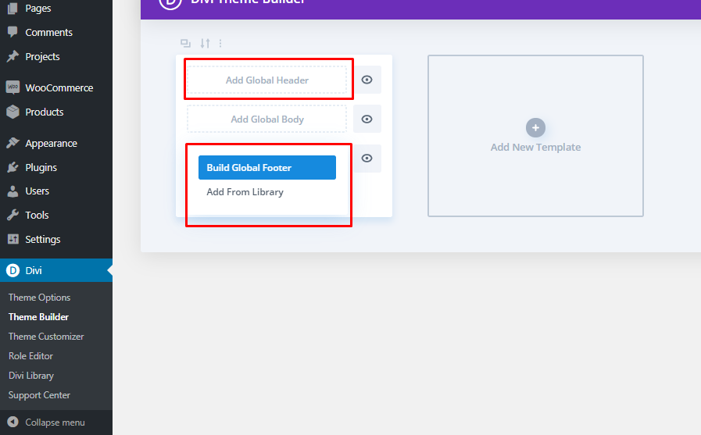Open Divi Library submenu item

[31, 376]
